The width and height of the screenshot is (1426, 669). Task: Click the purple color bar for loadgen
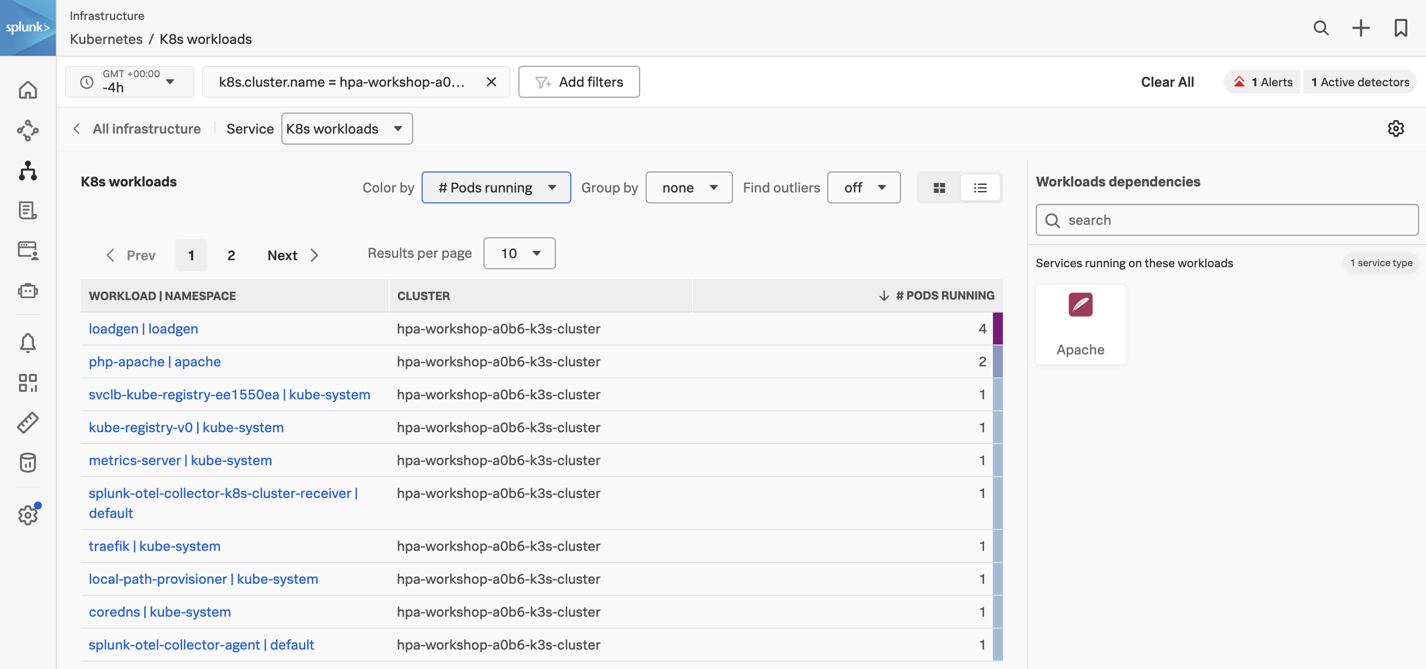click(x=997, y=329)
